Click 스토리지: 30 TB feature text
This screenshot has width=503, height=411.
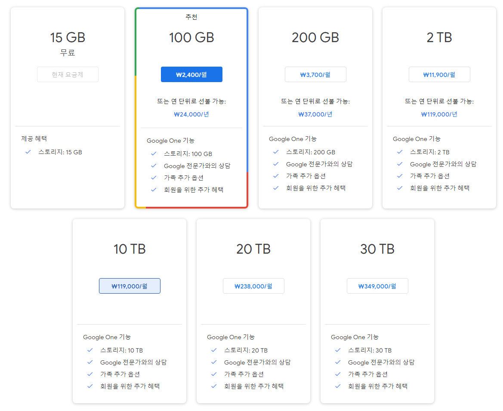click(x=370, y=350)
